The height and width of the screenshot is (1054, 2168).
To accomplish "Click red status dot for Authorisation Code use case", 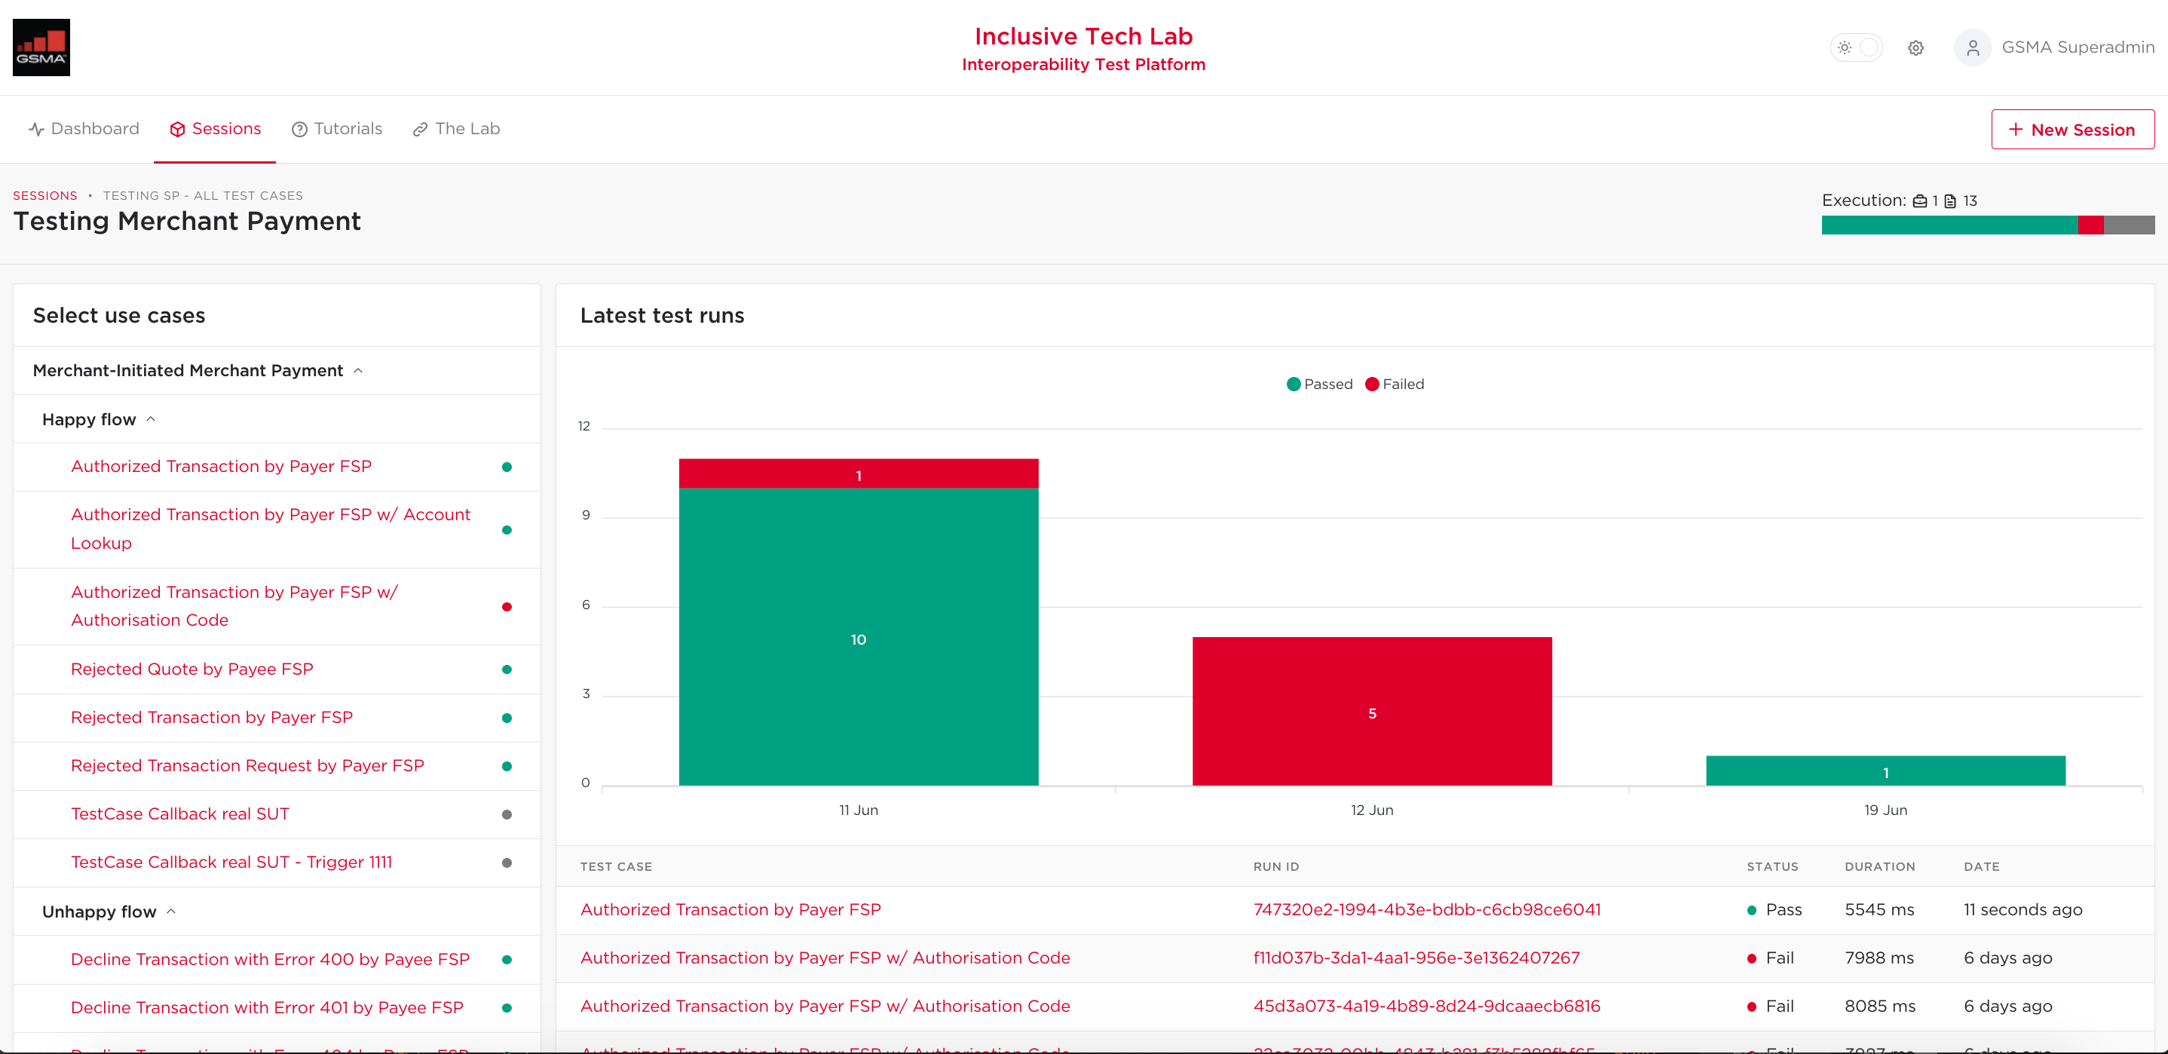I will (507, 607).
